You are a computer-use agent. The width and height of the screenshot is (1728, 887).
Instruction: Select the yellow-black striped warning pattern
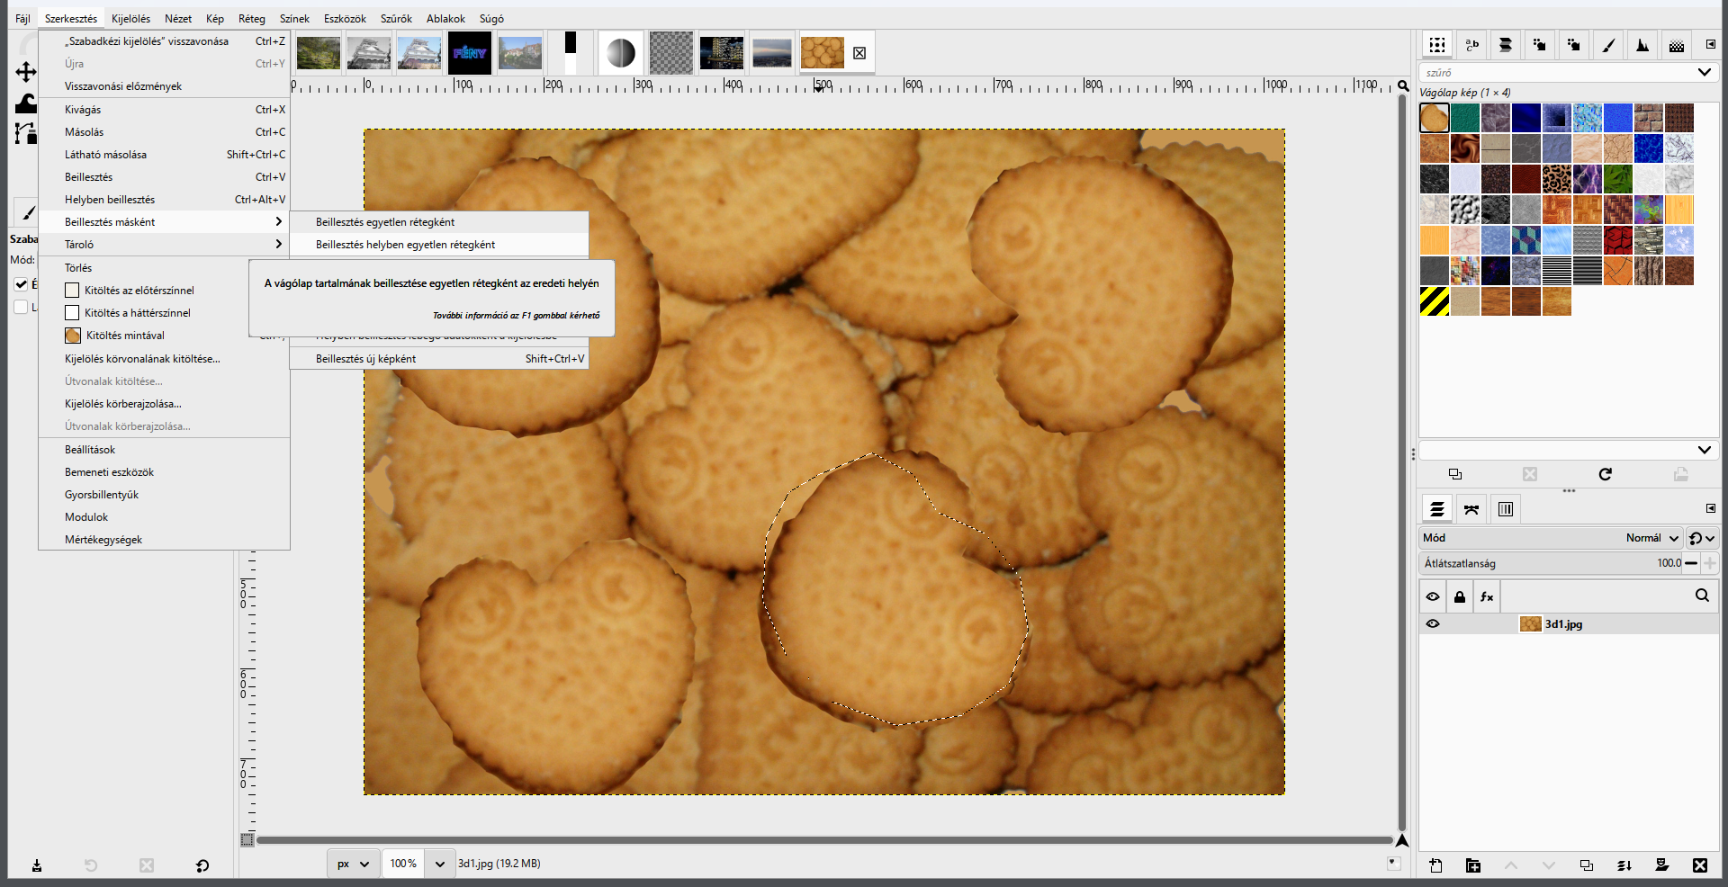(x=1435, y=301)
